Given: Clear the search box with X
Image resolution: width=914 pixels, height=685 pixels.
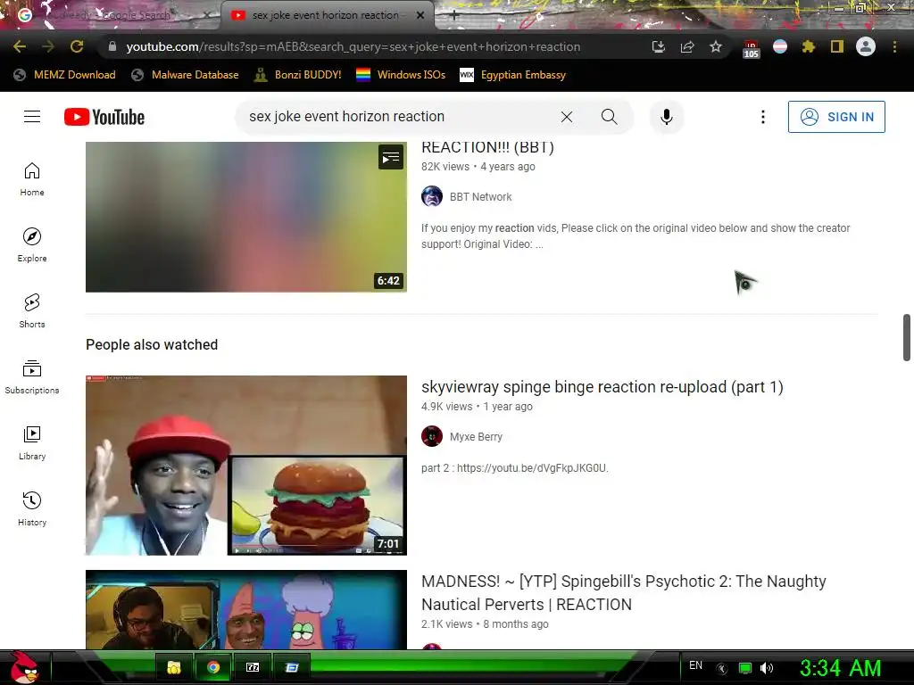Looking at the screenshot, I should [567, 117].
